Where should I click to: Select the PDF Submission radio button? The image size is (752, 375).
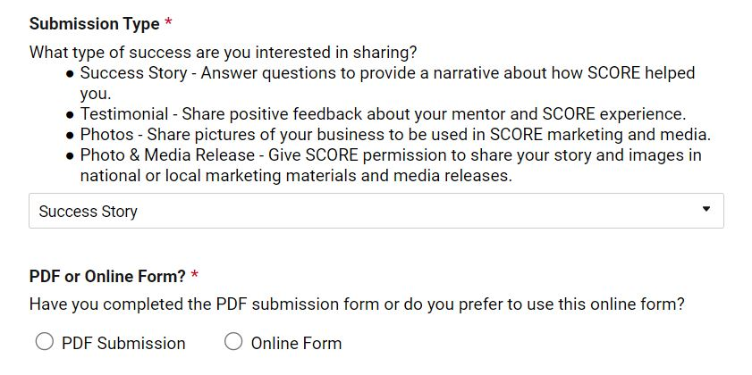click(44, 342)
